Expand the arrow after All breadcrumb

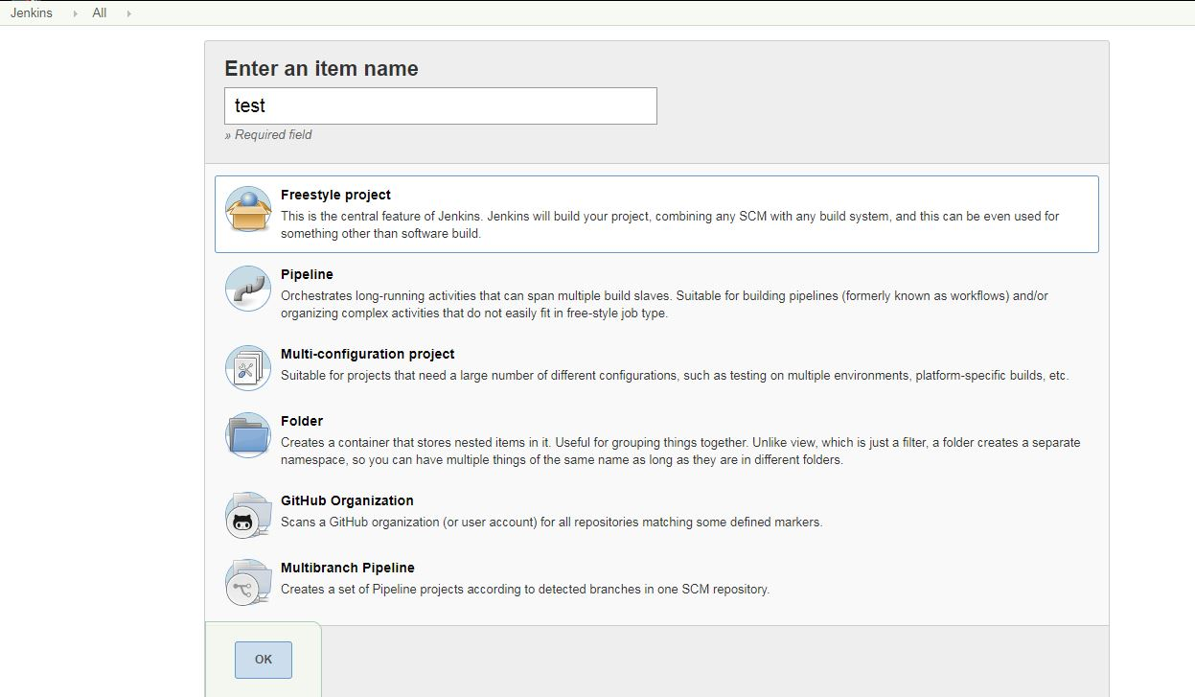coord(129,13)
